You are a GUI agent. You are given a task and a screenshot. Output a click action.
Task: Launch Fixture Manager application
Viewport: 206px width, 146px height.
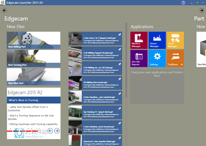point(157,40)
